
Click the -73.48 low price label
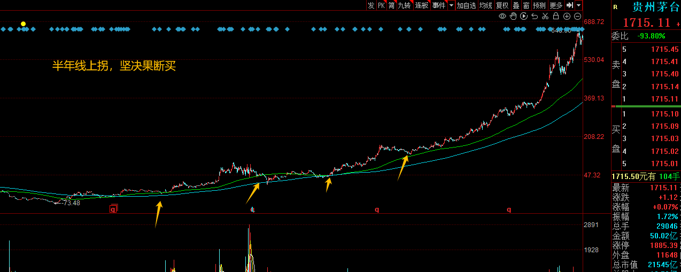(71, 203)
